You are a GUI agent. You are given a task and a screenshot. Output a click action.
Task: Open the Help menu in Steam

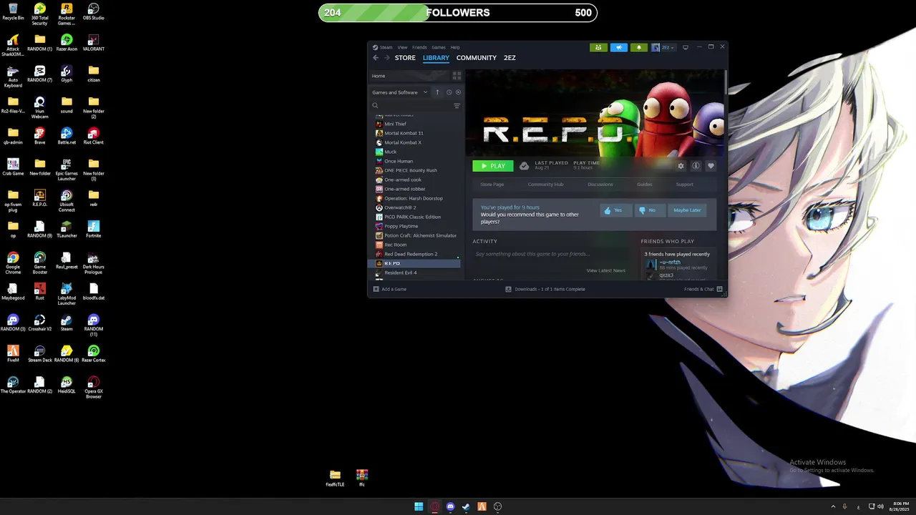[455, 47]
